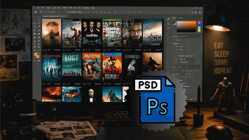Open the 8 Bits/Channel dropdown
249x140 pixels.
(187, 62)
